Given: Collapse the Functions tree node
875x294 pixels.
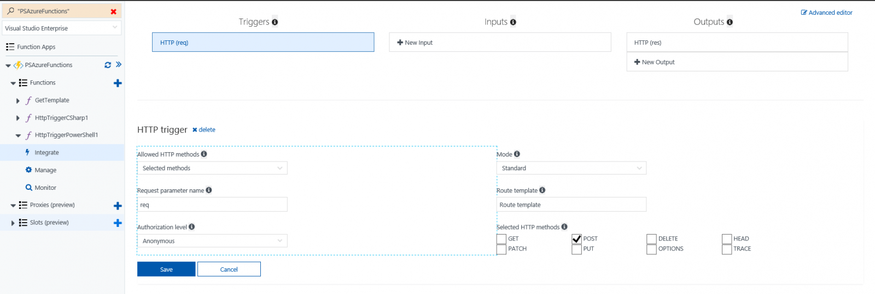Looking at the screenshot, I should 13,83.
